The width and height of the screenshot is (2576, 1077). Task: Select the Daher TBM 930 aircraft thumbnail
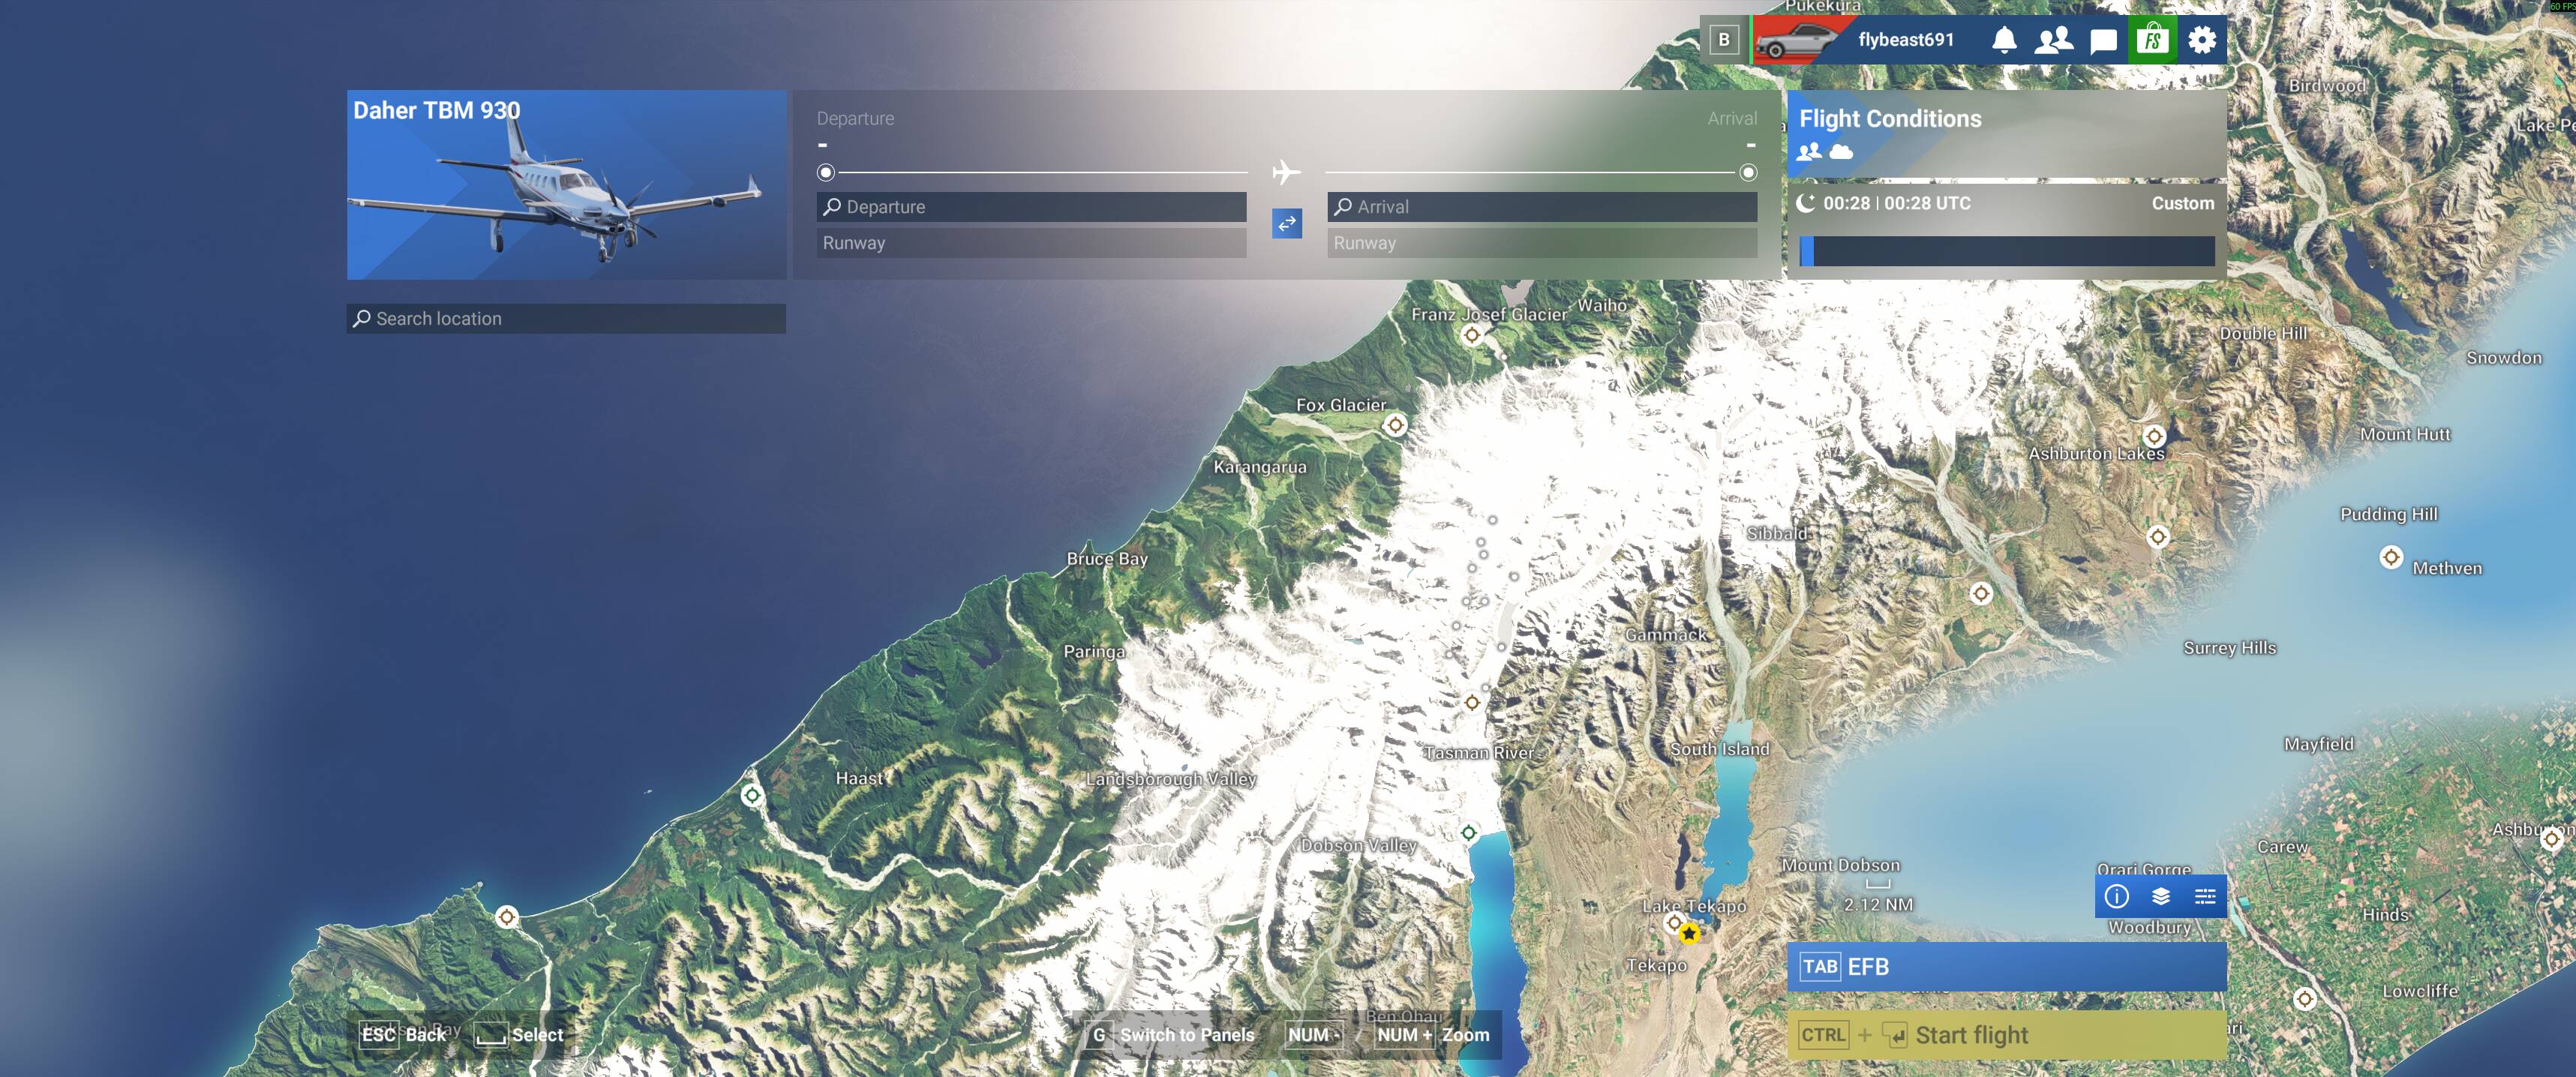[566, 185]
